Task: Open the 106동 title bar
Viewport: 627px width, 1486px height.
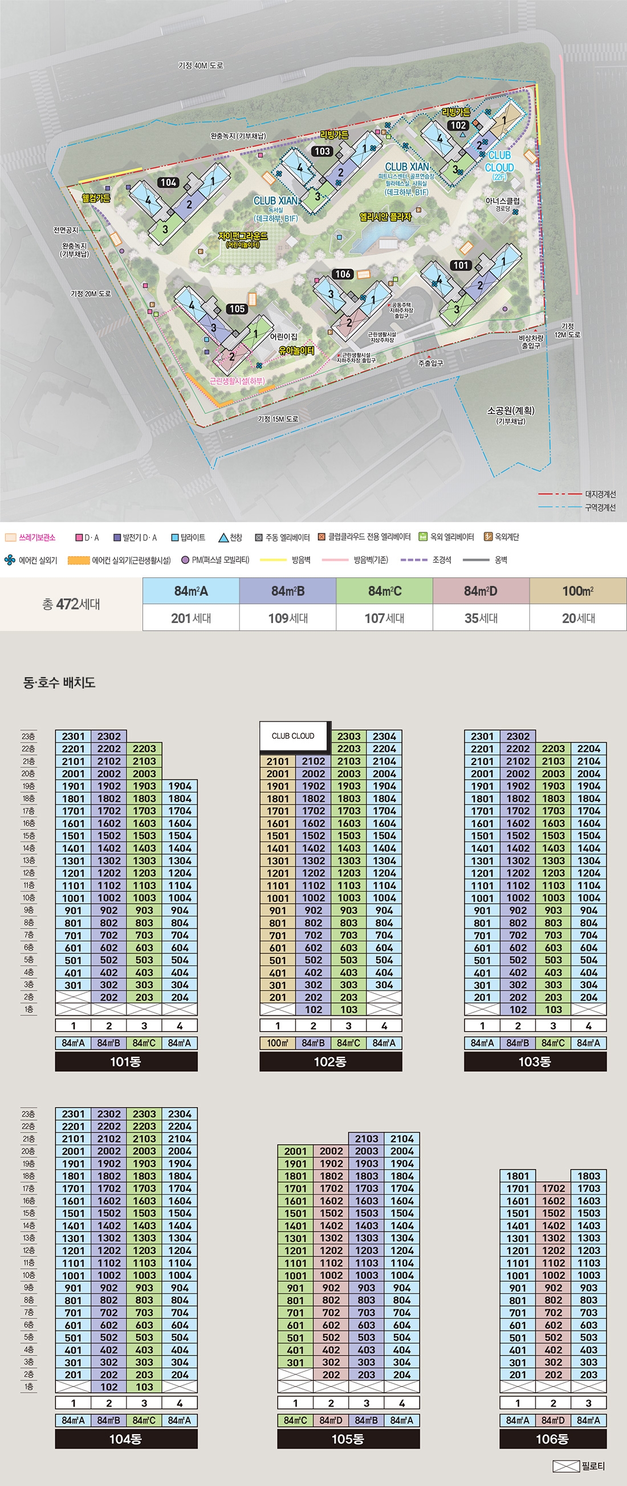Action: pos(553,1439)
